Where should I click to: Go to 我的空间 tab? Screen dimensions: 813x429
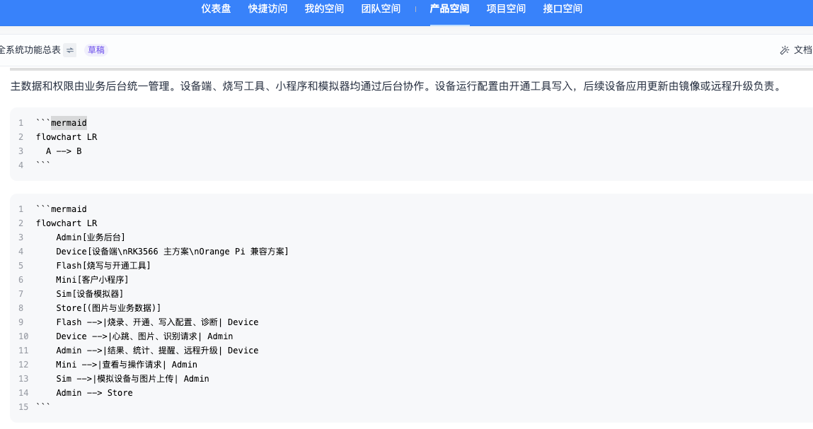(324, 8)
